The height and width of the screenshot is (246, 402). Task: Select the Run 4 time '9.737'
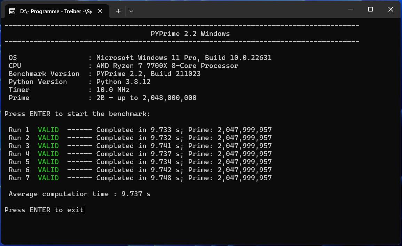tap(161, 154)
